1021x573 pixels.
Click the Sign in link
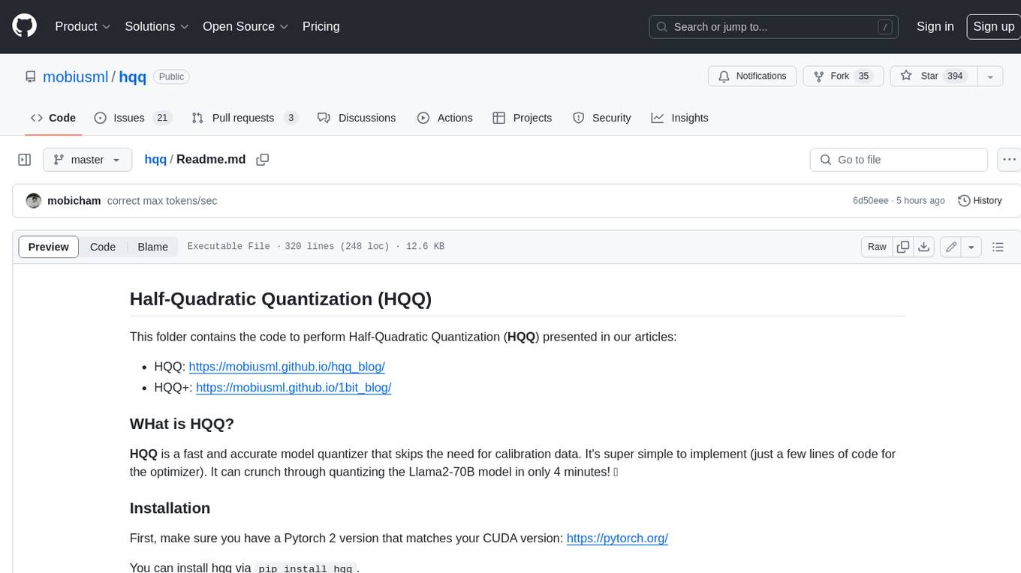click(935, 26)
